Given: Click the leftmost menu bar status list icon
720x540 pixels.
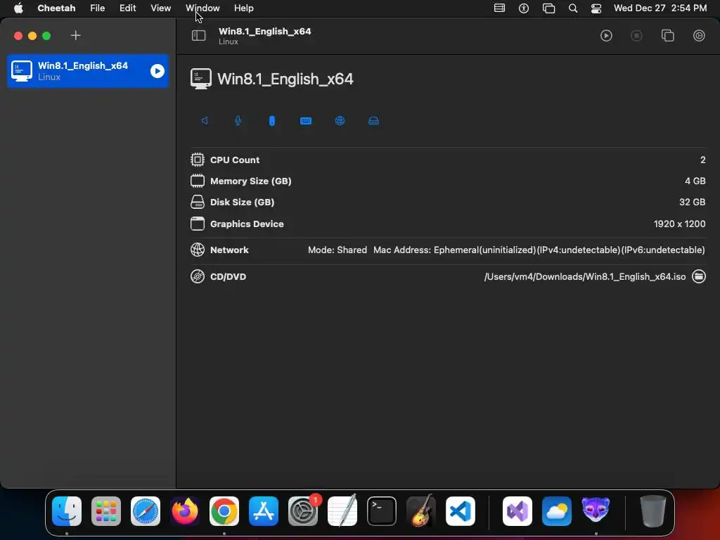Looking at the screenshot, I should pos(500,8).
